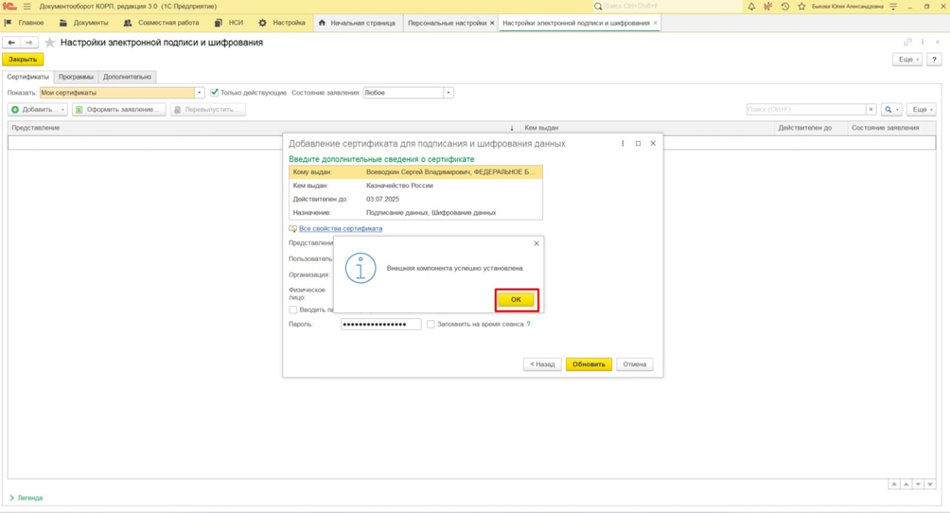This screenshot has width=950, height=513.
Task: Click the crossed-out icon next to the bell
Action: click(768, 6)
